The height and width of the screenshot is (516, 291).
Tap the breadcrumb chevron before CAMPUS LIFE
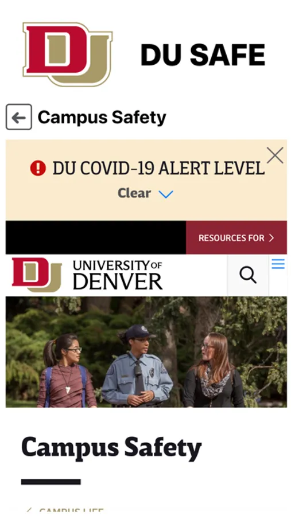(x=29, y=512)
